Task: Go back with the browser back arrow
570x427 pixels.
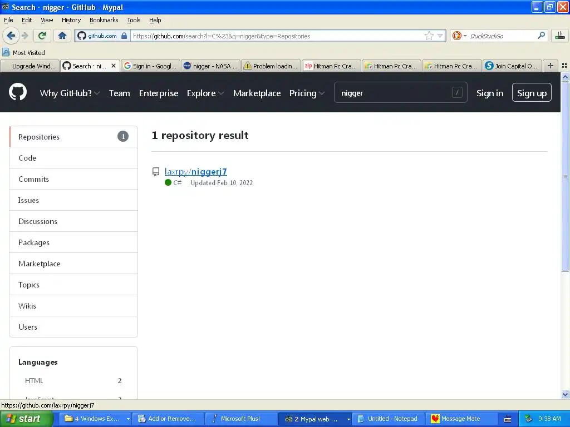Action: (11, 36)
